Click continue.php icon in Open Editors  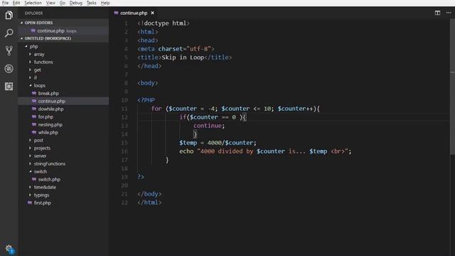coord(33,31)
